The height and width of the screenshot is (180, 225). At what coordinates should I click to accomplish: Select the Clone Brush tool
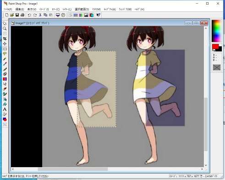click(5, 74)
